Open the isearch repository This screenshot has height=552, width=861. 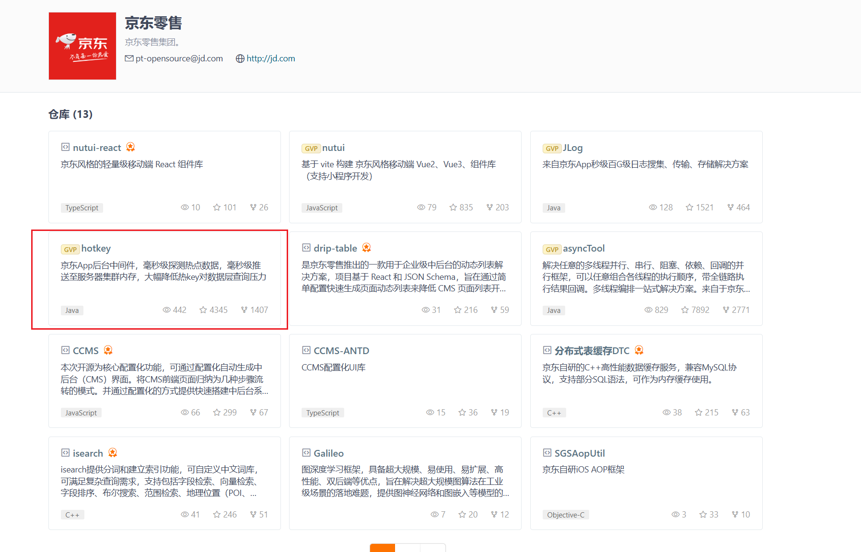click(88, 453)
